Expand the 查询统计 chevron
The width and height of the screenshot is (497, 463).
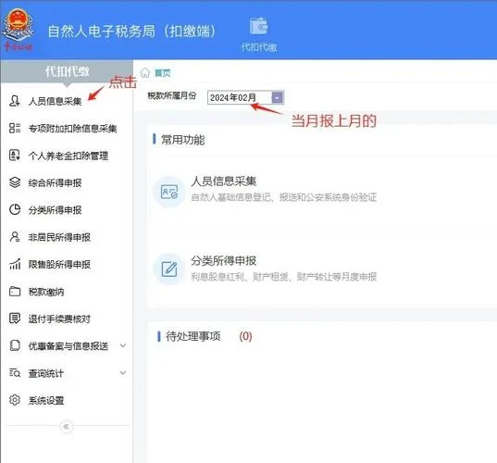point(123,372)
